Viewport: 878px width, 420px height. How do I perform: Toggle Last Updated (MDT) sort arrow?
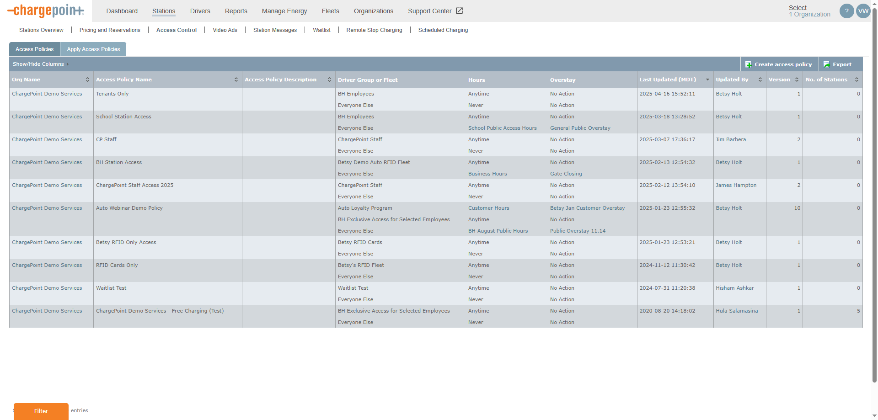click(707, 80)
